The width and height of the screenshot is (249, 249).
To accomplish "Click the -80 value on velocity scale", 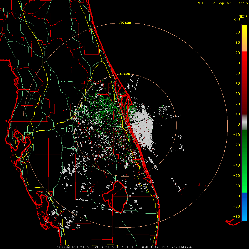I will tap(237, 206).
